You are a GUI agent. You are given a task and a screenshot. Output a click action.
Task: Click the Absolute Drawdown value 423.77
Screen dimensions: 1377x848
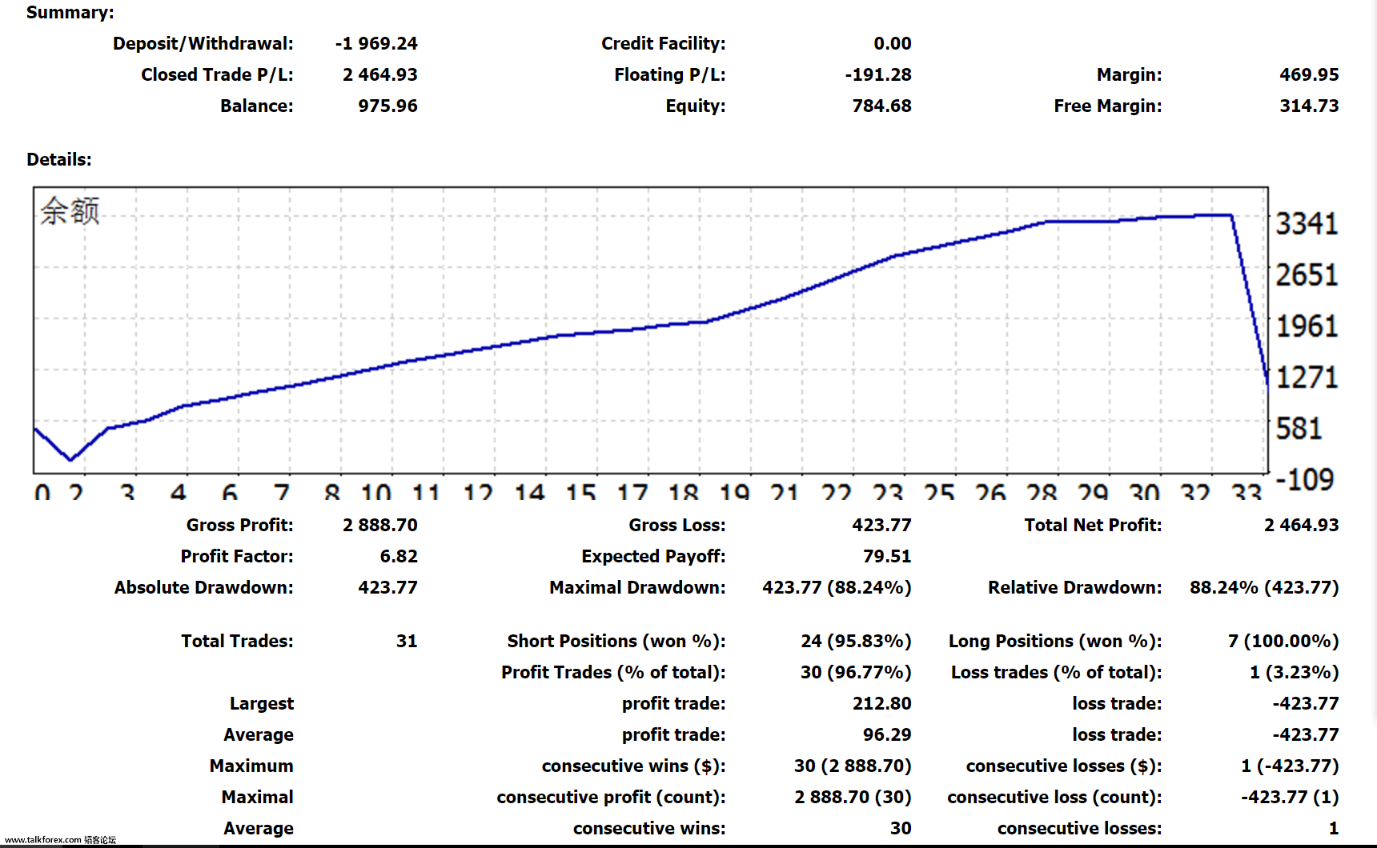click(388, 587)
